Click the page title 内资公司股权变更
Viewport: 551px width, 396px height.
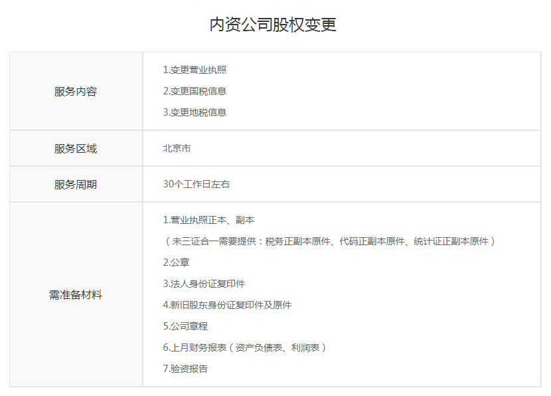tap(273, 25)
